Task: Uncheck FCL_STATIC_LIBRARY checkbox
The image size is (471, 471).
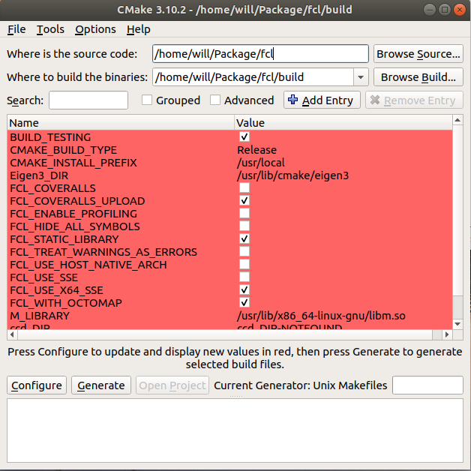Action: (244, 238)
